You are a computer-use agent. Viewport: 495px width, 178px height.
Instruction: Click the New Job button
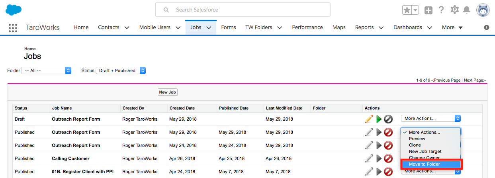(x=168, y=92)
